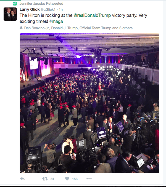Open the Larry Glick name link
The height and width of the screenshot is (187, 166).
30,9
